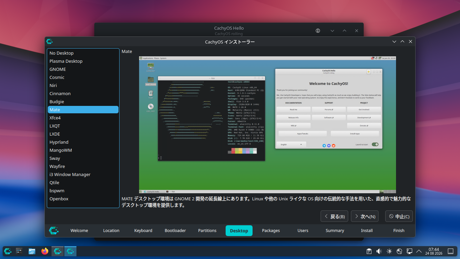This screenshot has width=460, height=259.
Task: Open the wired network tray icon
Action: click(409, 251)
